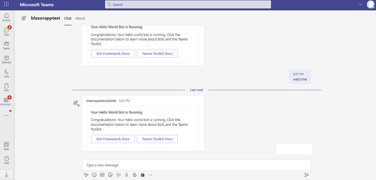Viewport: 376px width, 180px height.
Task: Open the GIF picker
Action: [102, 175]
